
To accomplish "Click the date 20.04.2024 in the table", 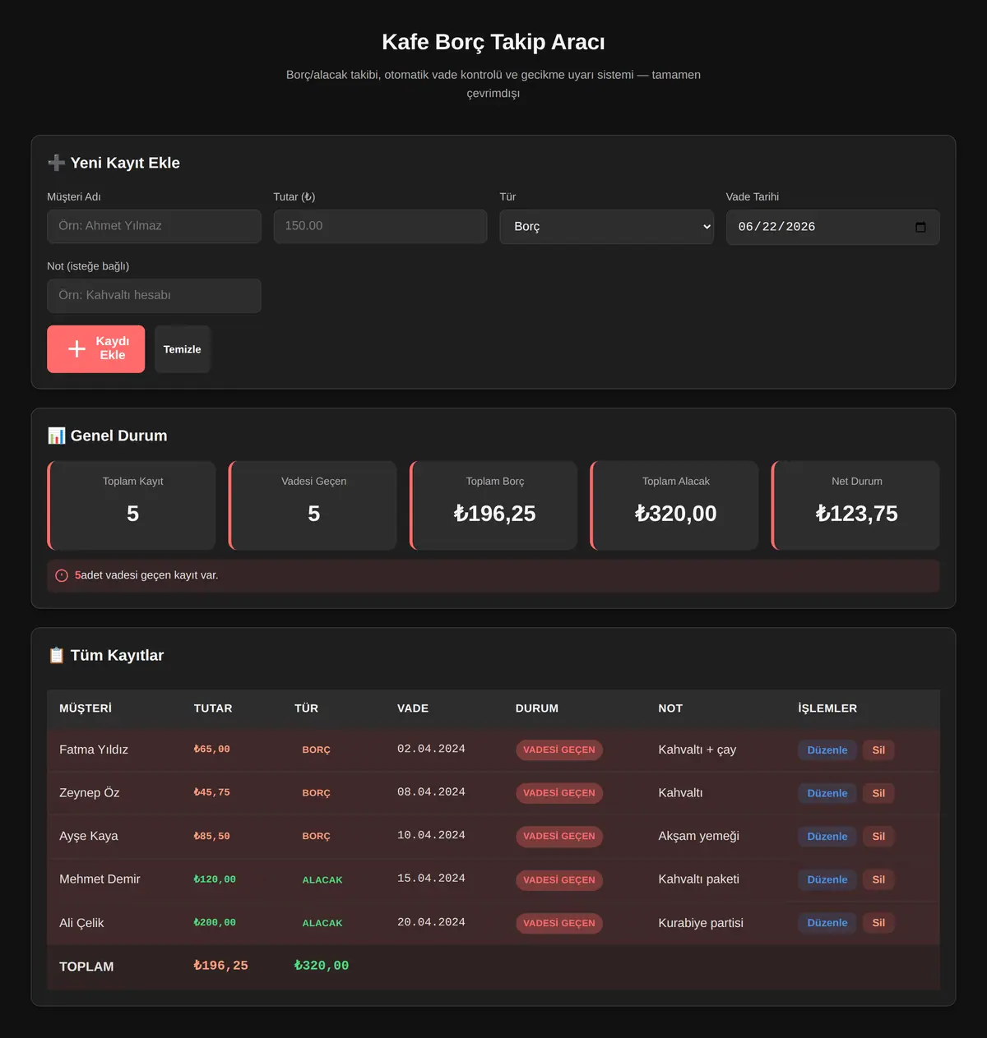I will tap(431, 922).
